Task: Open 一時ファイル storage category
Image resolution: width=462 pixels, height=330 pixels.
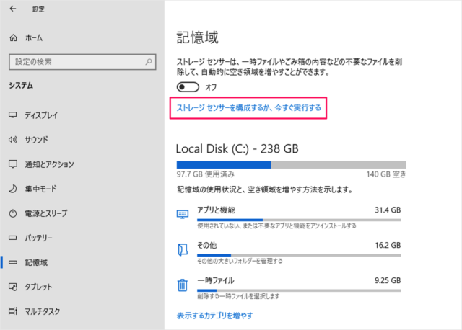Action: click(289, 288)
